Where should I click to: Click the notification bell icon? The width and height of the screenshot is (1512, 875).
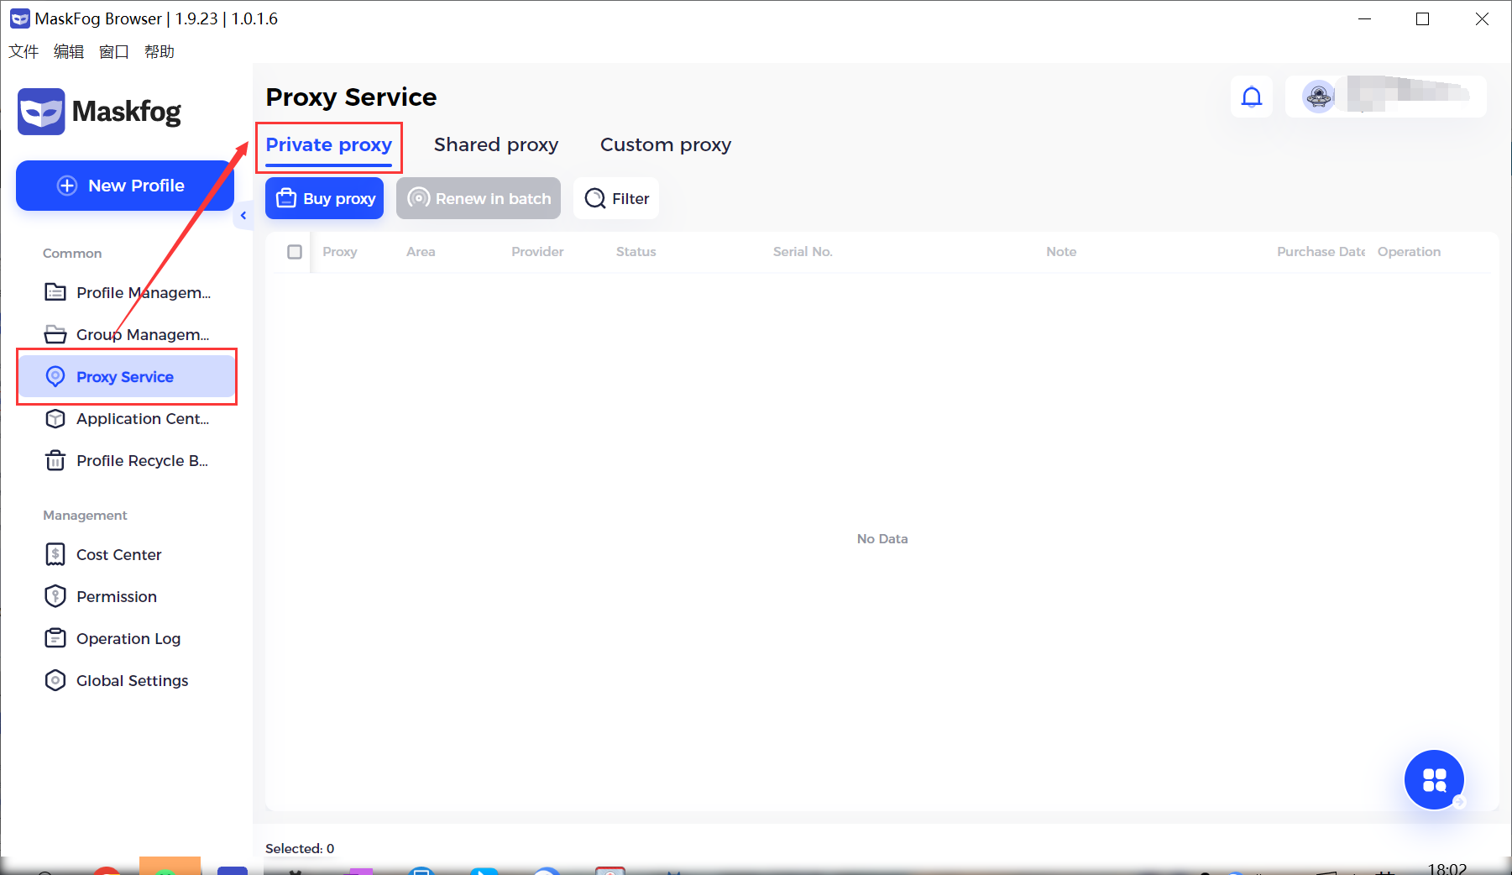[x=1252, y=97]
